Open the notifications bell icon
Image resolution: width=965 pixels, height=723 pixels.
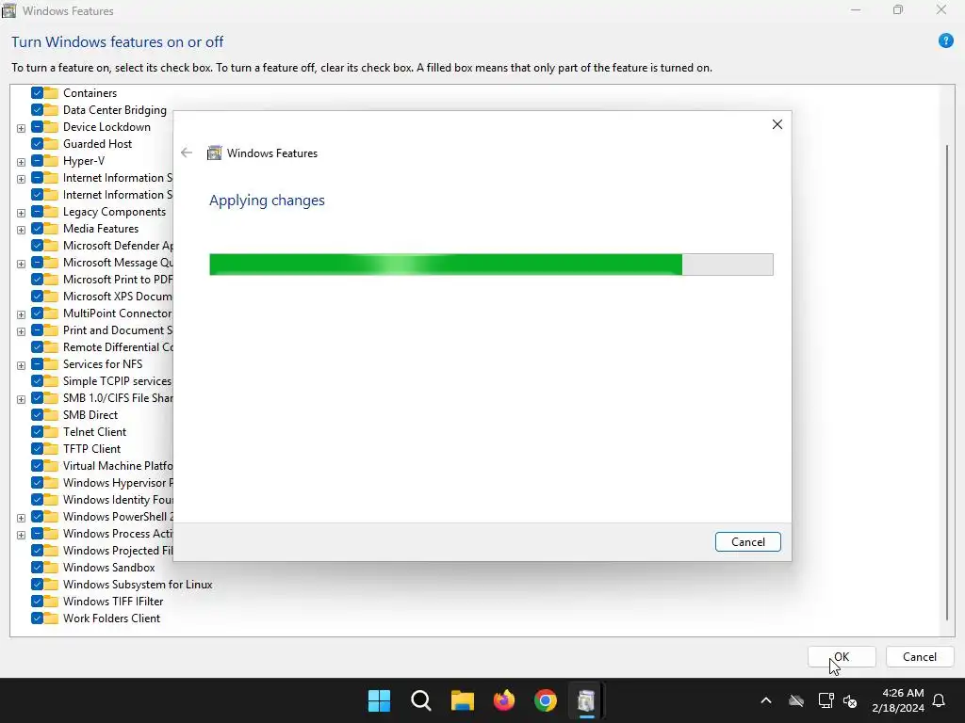coord(939,700)
